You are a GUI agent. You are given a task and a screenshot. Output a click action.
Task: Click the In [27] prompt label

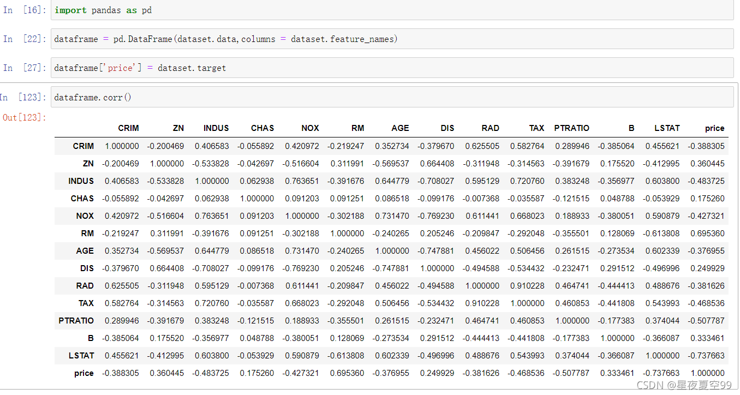pyautogui.click(x=25, y=68)
